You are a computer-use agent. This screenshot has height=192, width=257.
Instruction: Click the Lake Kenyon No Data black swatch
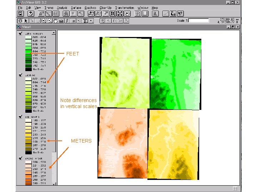coord(28,69)
